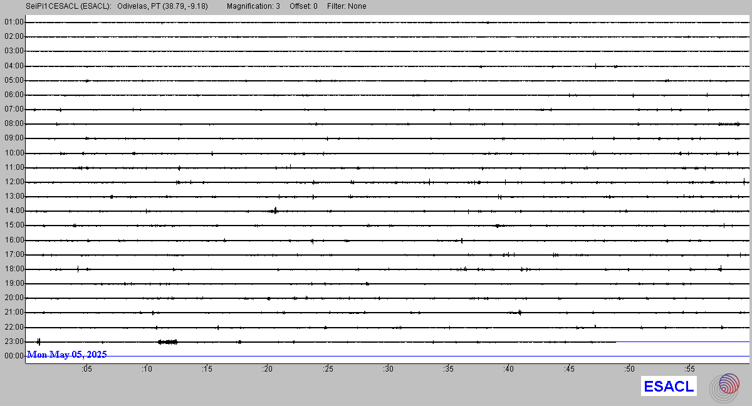Select the 12:00 hour label
The height and width of the screenshot is (406, 752).
(x=14, y=182)
